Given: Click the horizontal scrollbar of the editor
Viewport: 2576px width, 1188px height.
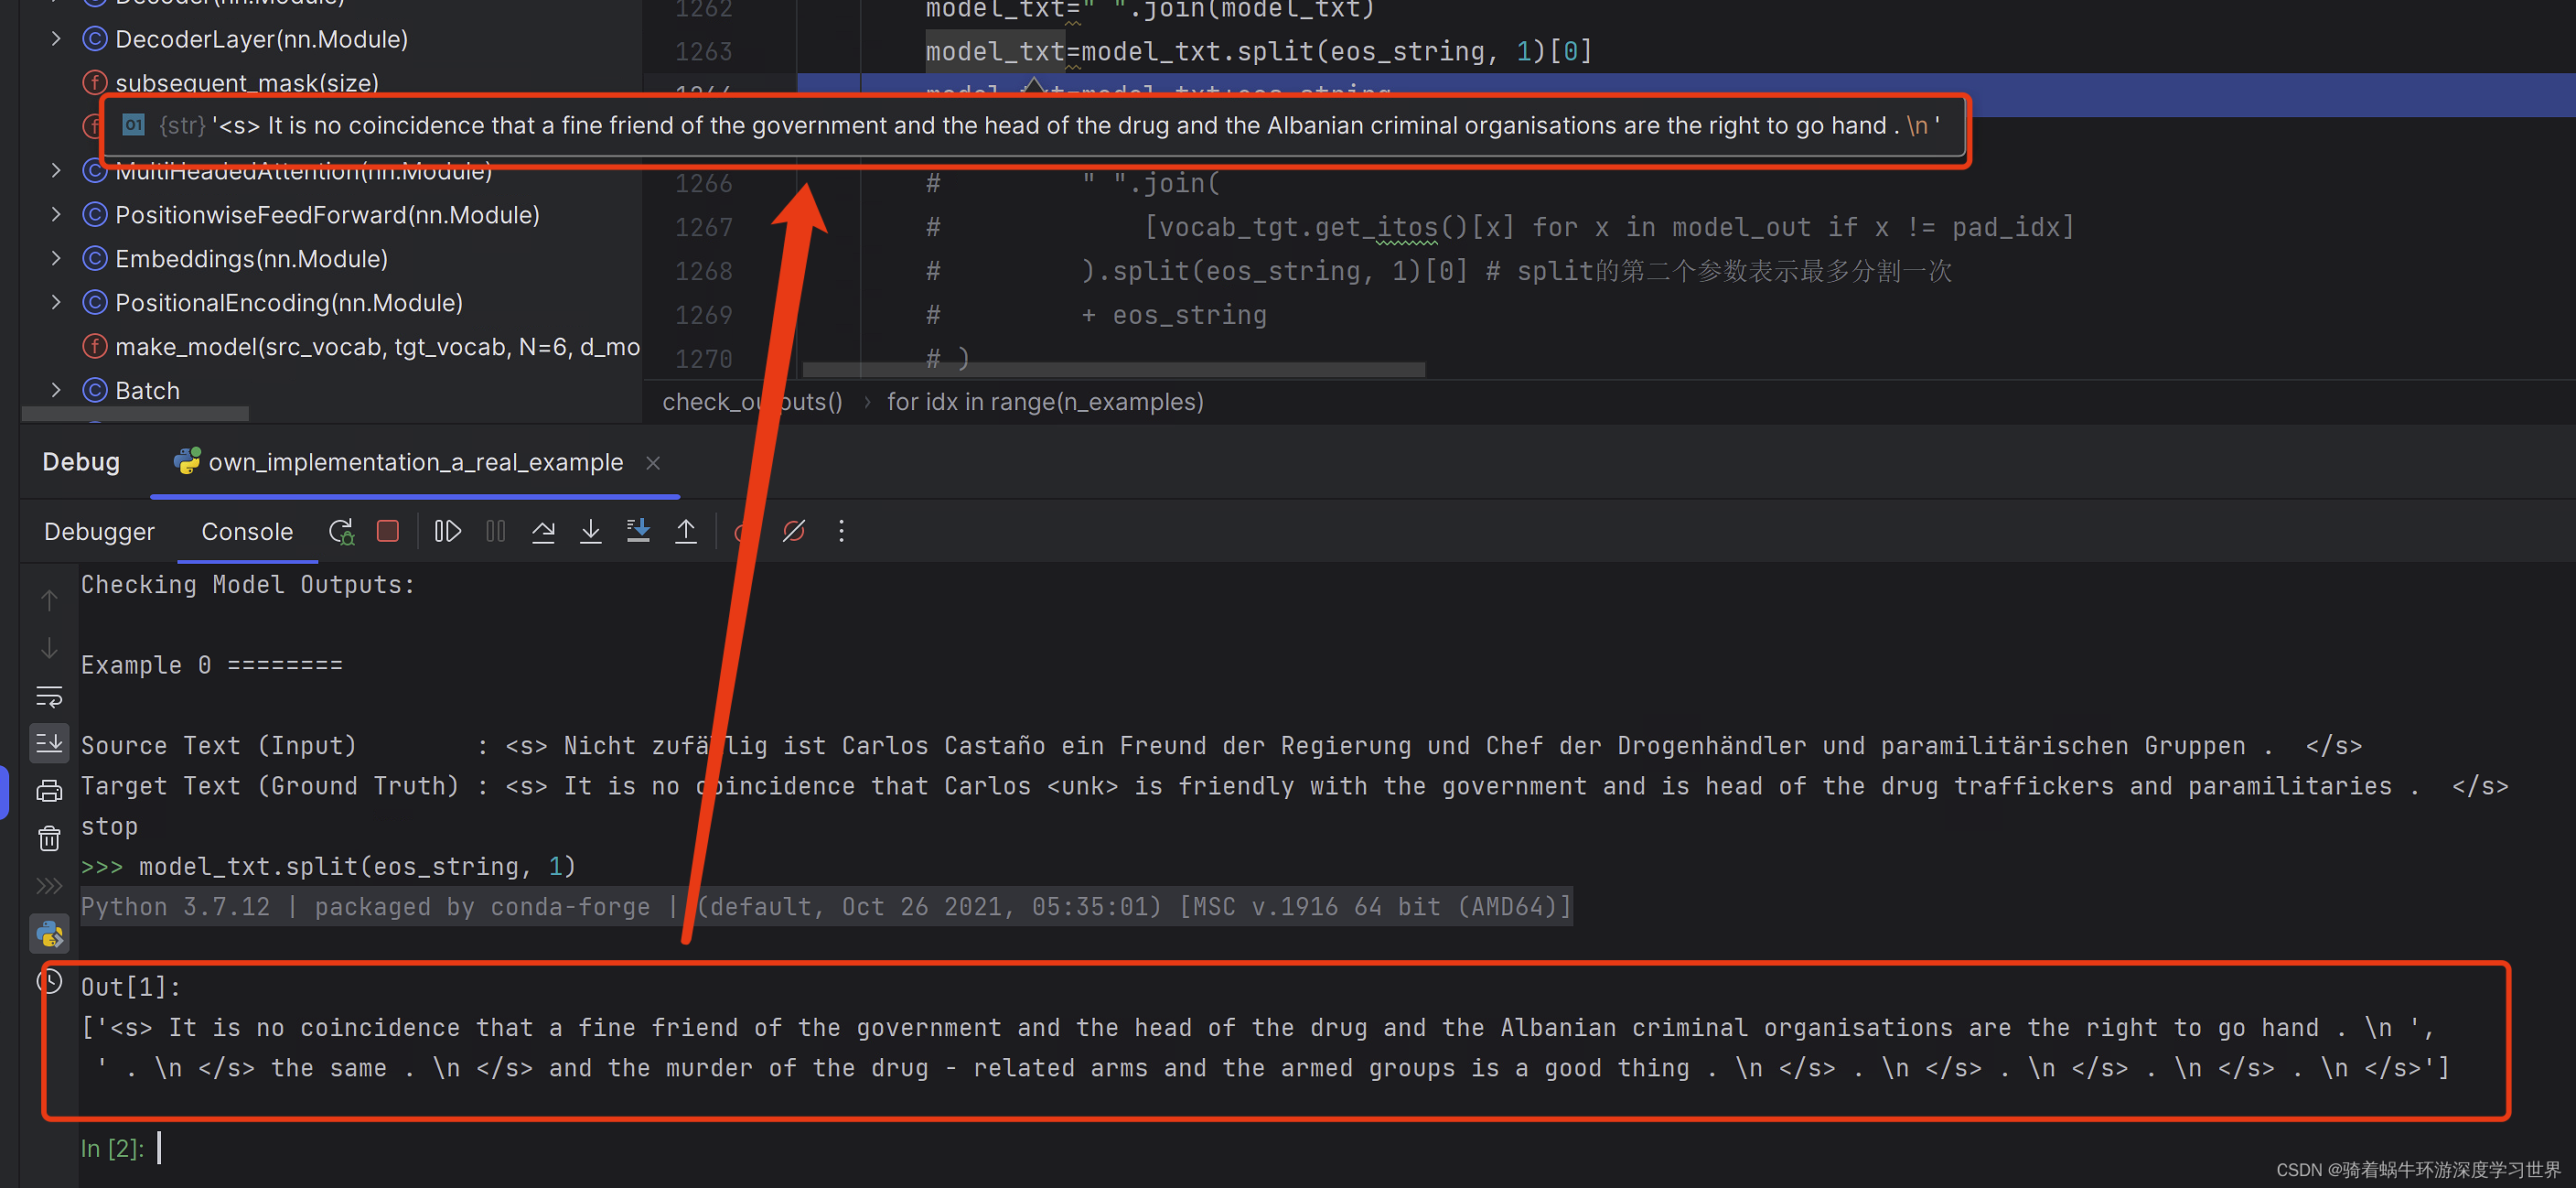Looking at the screenshot, I should [x=1113, y=370].
